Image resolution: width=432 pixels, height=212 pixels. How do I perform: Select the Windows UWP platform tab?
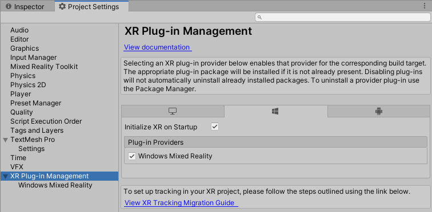(x=275, y=111)
